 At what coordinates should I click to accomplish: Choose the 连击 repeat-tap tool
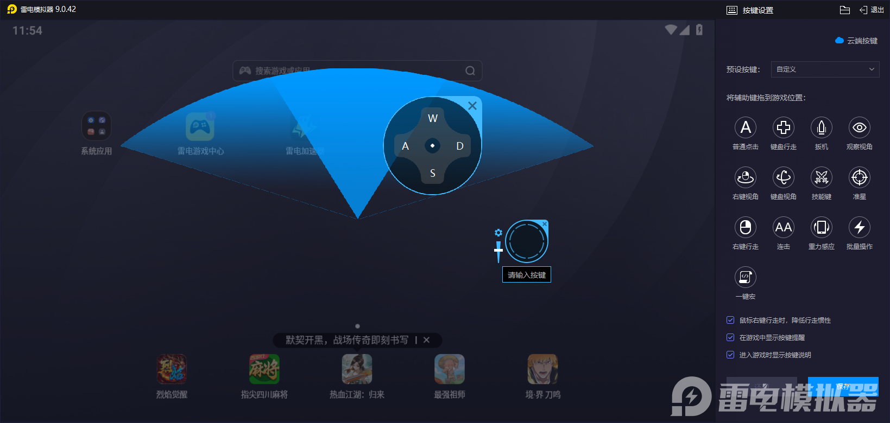pyautogui.click(x=784, y=227)
